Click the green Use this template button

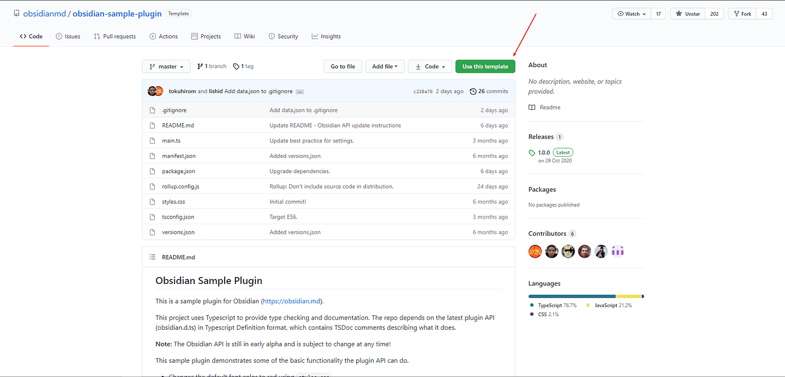click(x=485, y=66)
